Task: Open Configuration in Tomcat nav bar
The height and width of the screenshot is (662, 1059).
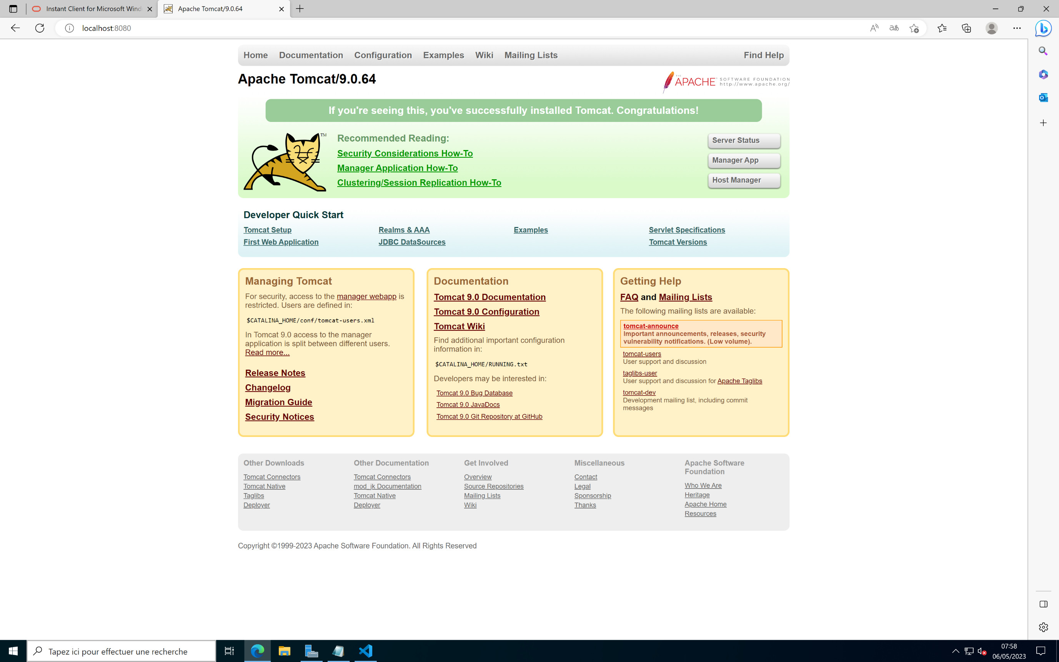Action: pos(383,55)
